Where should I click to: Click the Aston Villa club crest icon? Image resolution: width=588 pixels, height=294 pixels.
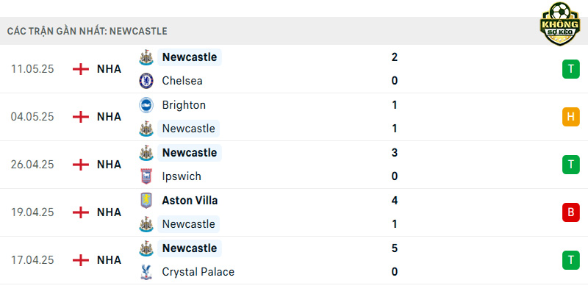[x=146, y=201]
